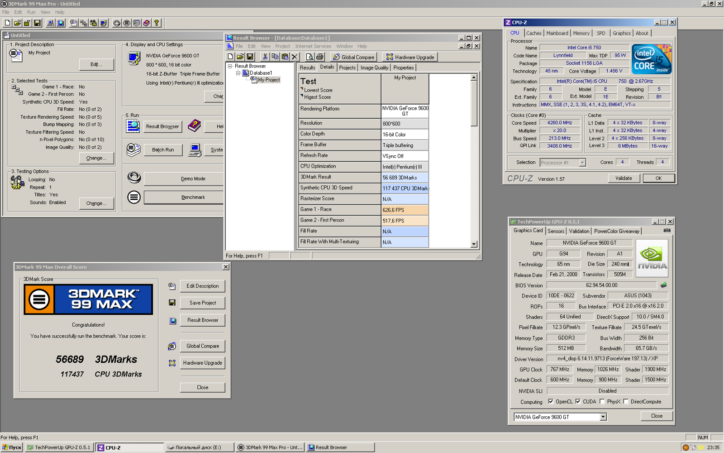The width and height of the screenshot is (724, 453).
Task: Toggle the PhysX checkbox in GPU-Z
Action: point(602,401)
